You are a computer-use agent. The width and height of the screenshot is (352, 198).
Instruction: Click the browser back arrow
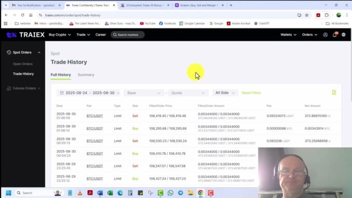click(6, 15)
